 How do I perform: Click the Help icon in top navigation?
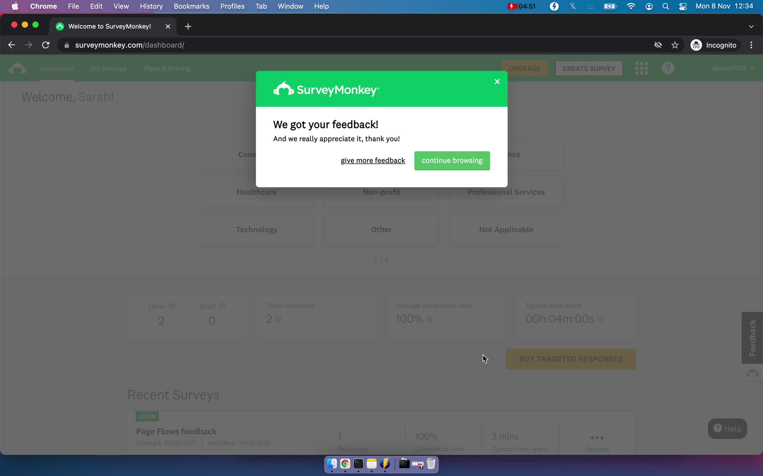point(669,68)
